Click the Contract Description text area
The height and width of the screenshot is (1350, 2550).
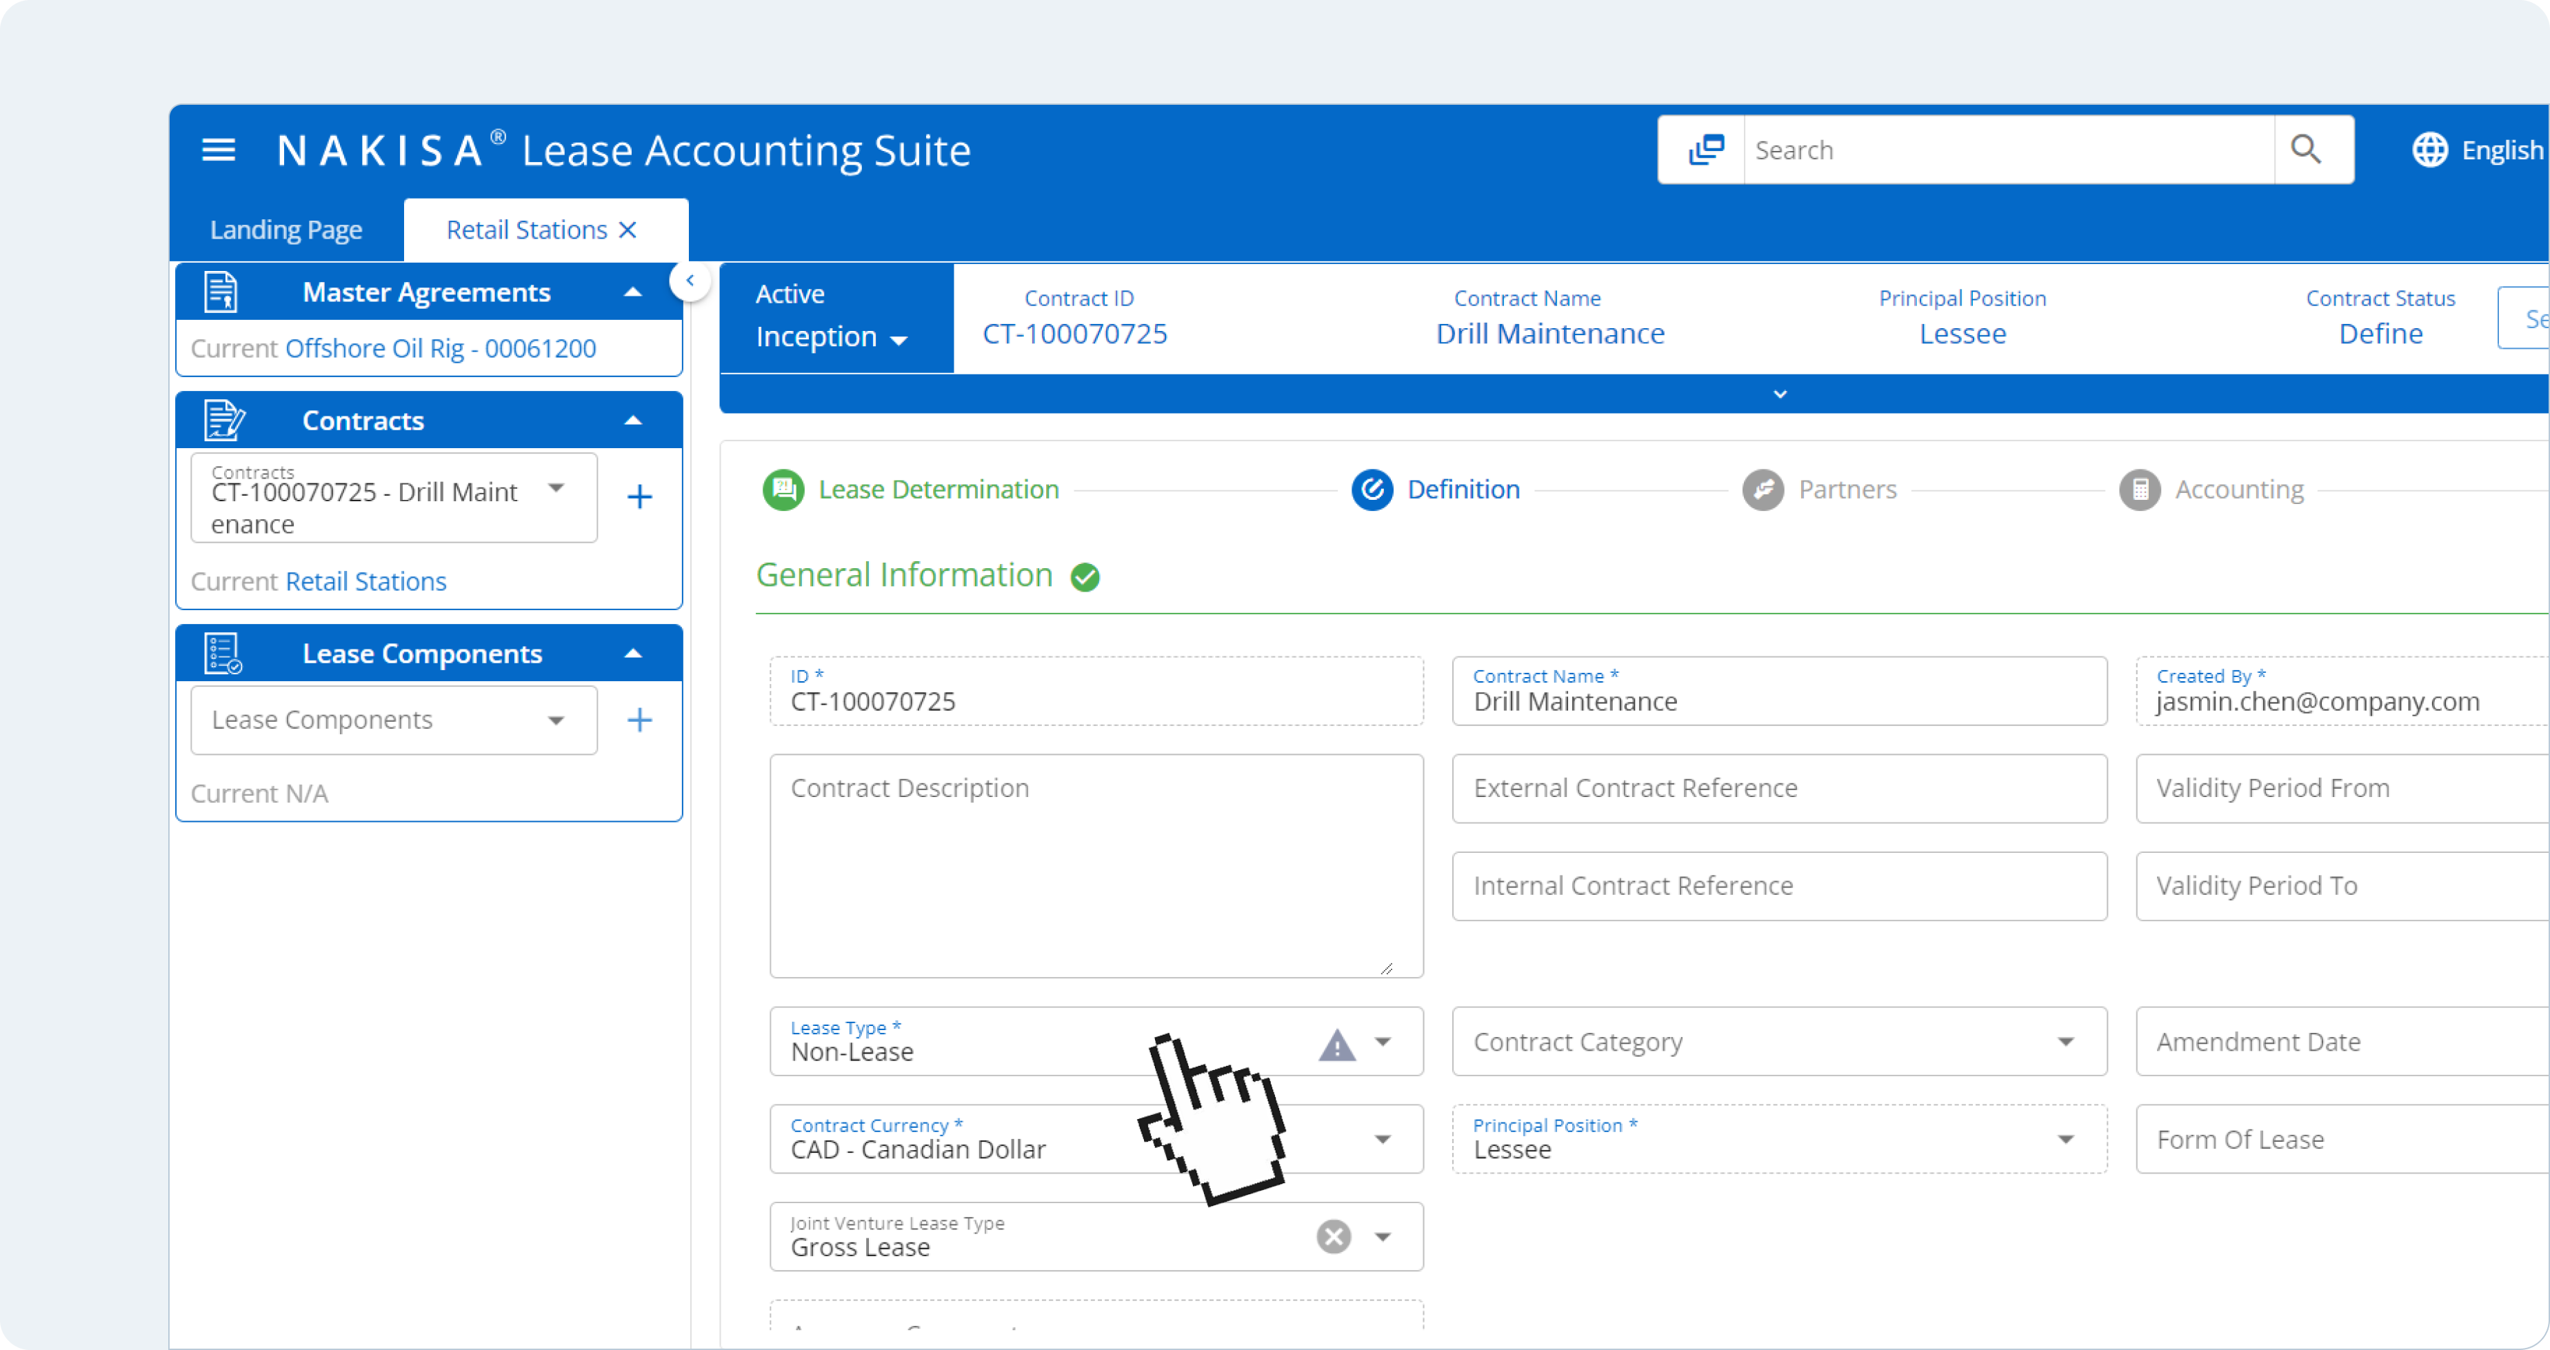tap(1096, 866)
